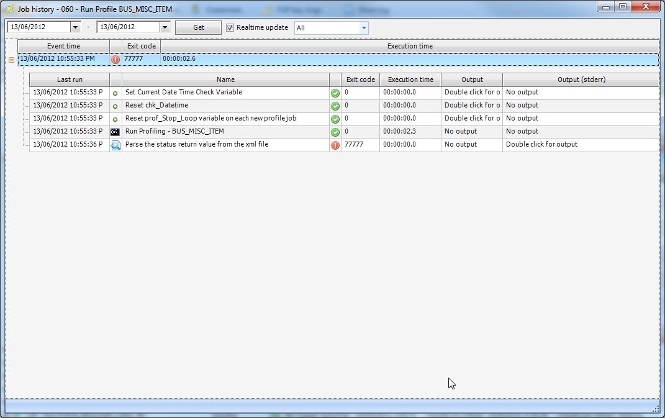Click into the start date input field
The image size is (665, 418).
tap(38, 27)
